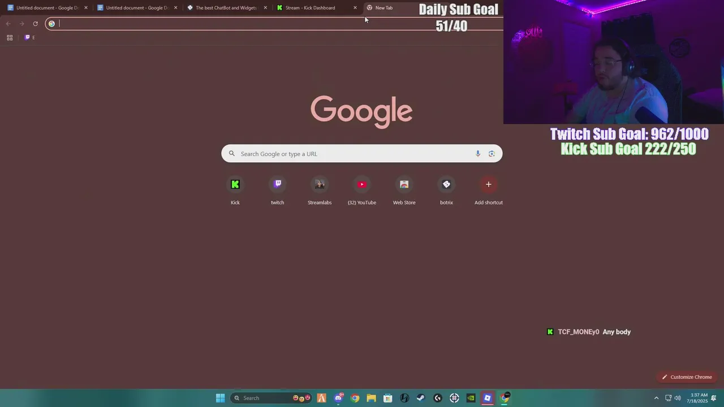Click the Google logo
This screenshot has height=407, width=724.
click(361, 111)
